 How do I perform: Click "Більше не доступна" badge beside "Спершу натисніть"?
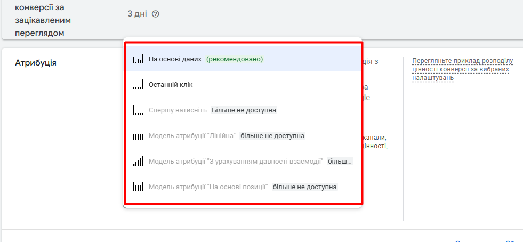[244, 110]
